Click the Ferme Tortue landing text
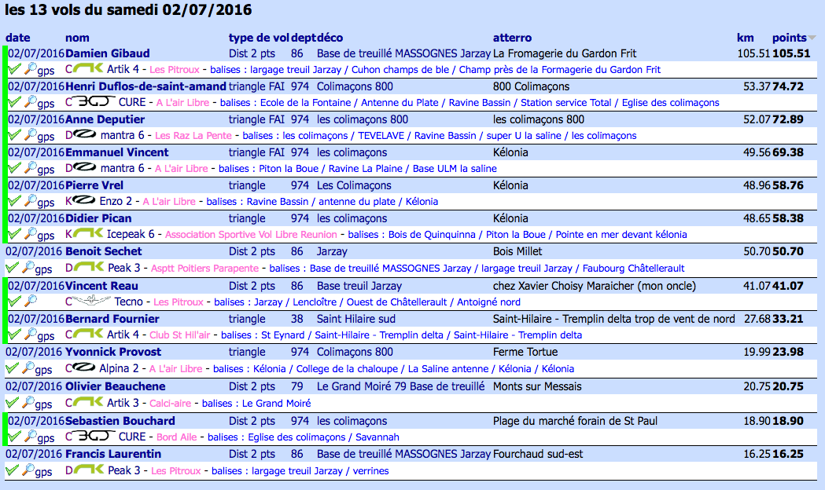Viewport: 825px width, 490px height. (x=525, y=352)
